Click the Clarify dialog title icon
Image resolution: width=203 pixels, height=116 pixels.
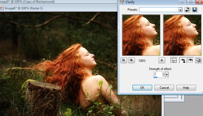122,2
